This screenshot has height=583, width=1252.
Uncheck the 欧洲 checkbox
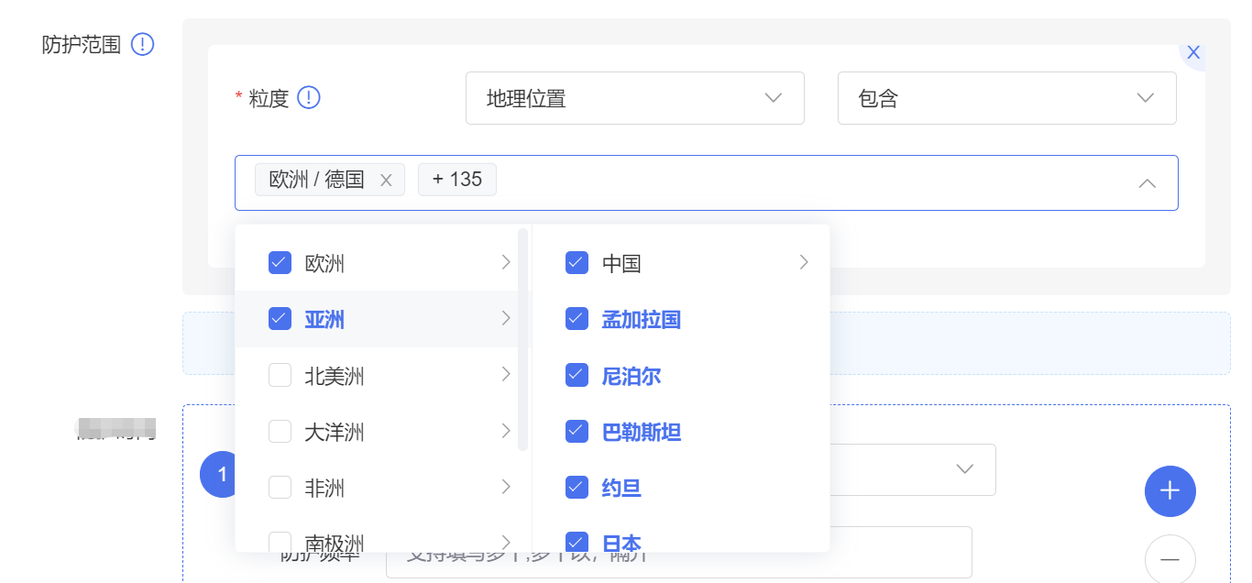coord(280,263)
